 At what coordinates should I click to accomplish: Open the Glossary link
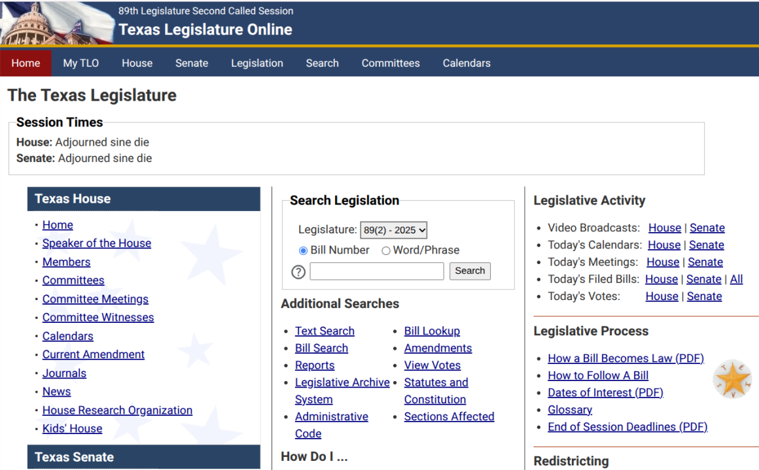(x=570, y=410)
